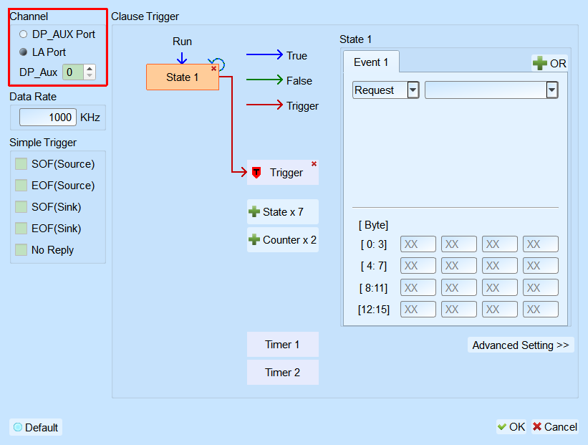Open the Request type dropdown
The image size is (588, 445).
pos(413,90)
